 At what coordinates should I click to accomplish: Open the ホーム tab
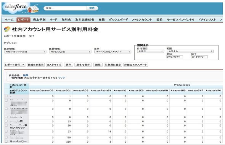(x=9, y=20)
